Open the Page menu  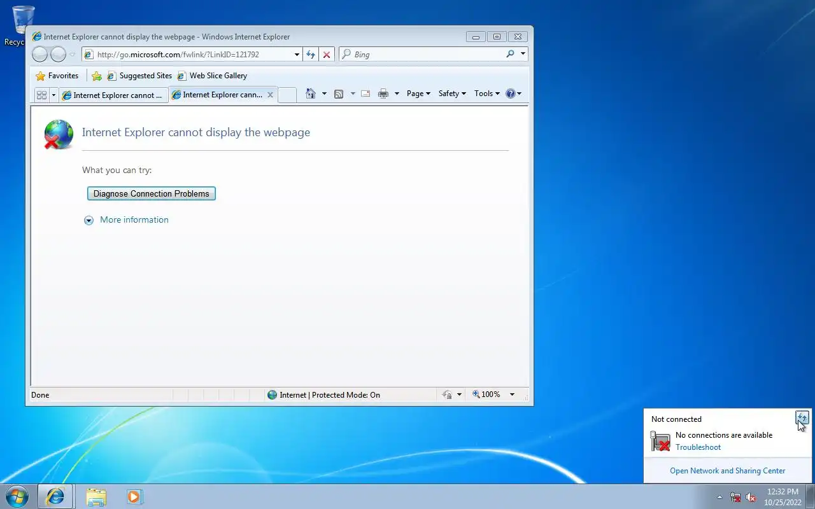pos(418,94)
